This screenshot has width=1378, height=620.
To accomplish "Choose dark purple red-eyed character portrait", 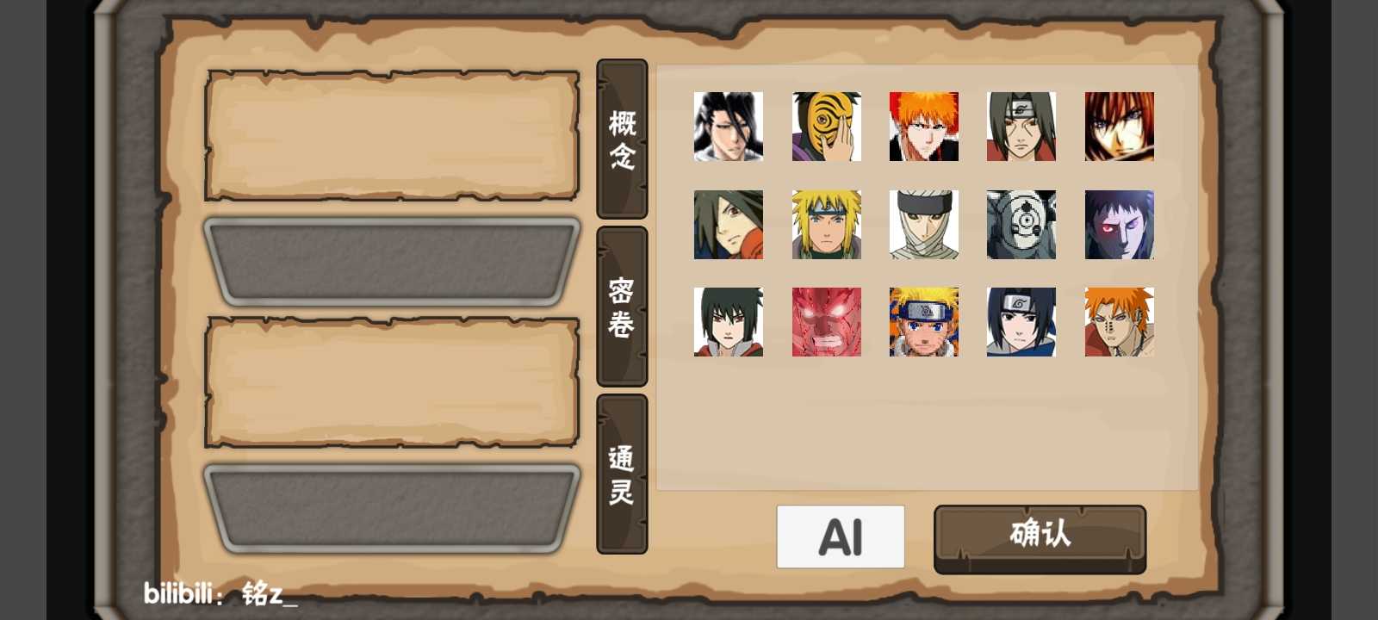I will [x=1120, y=225].
